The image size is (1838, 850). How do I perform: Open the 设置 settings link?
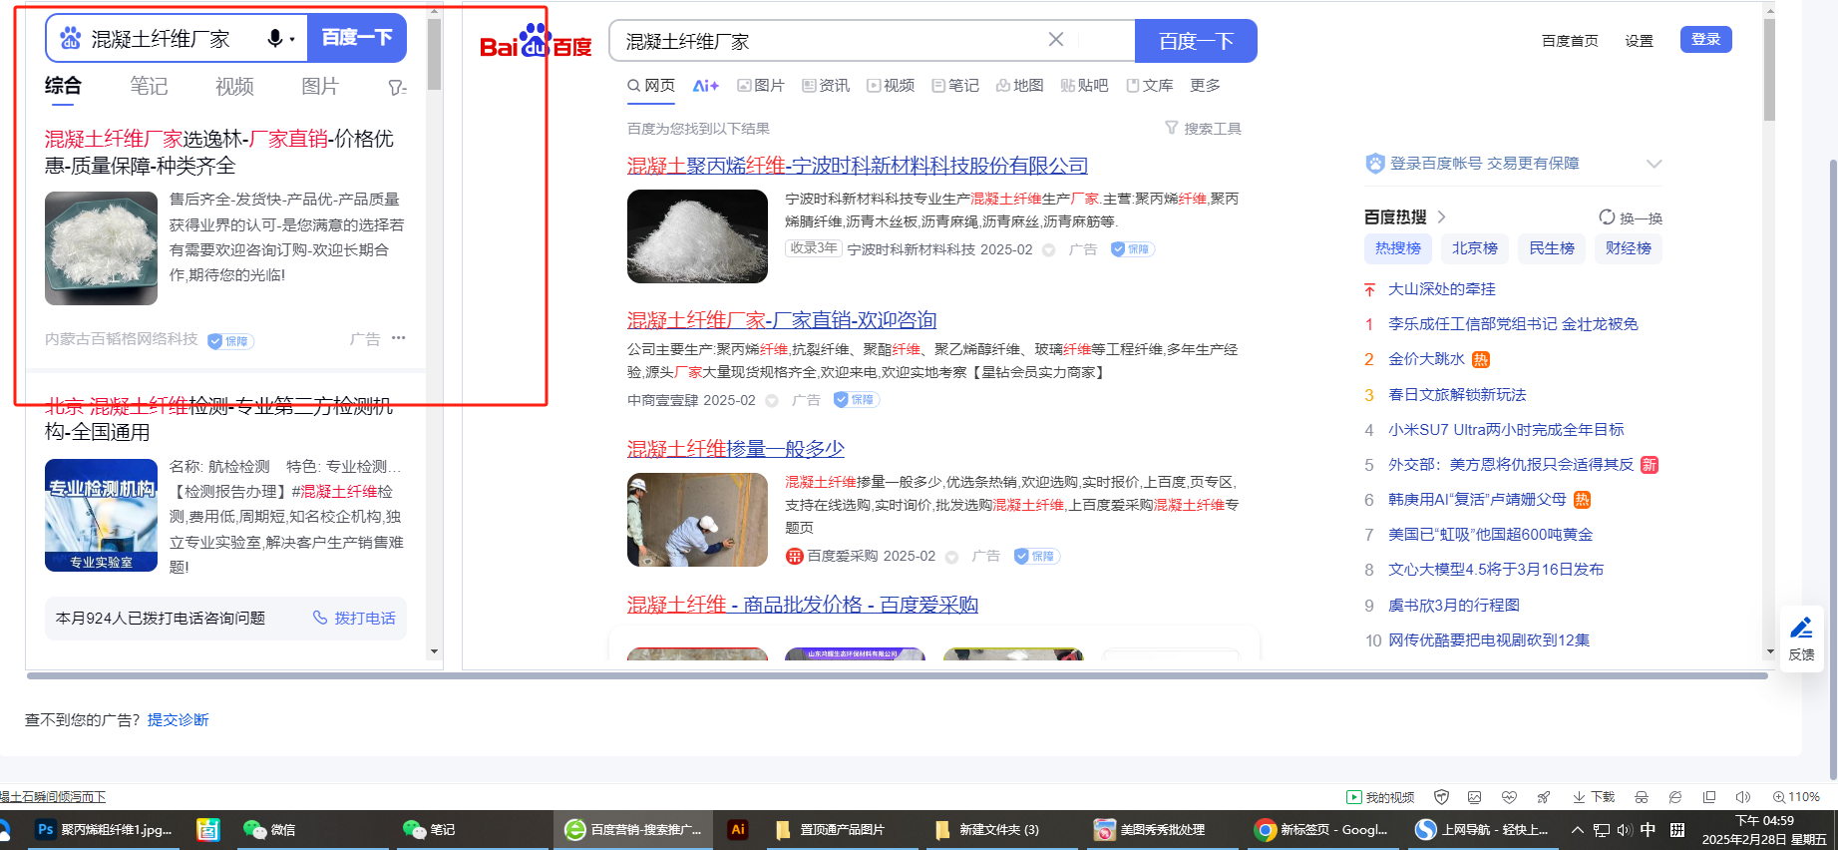click(x=1639, y=41)
